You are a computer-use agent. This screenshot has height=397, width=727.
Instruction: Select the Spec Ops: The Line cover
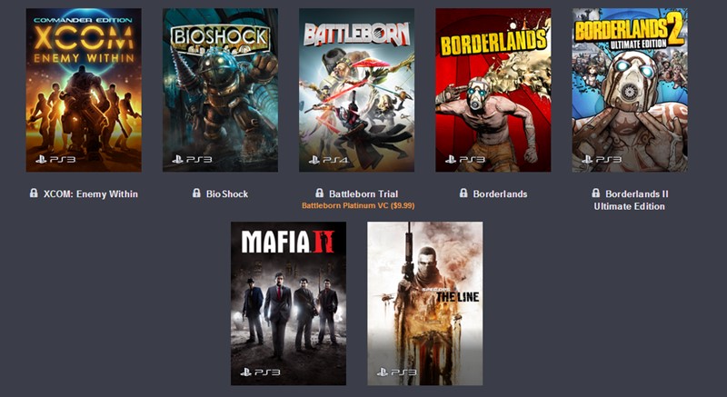pos(425,303)
